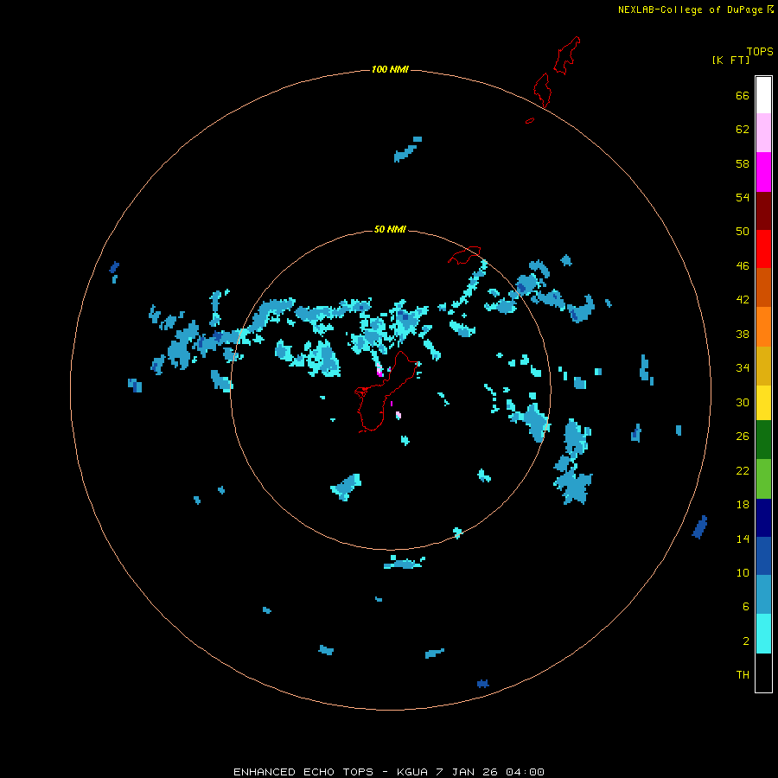This screenshot has height=778, width=778.
Task: Click the 62 legend value
Action: [743, 130]
